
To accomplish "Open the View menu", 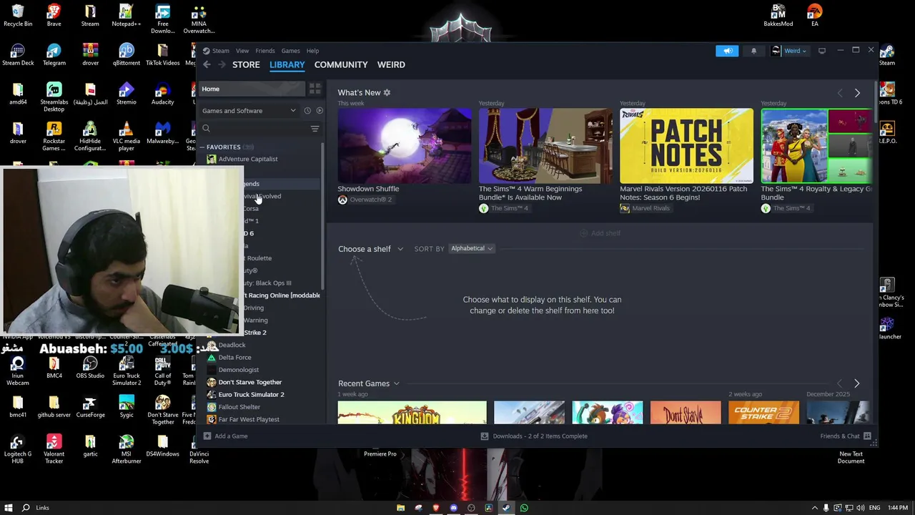I will [242, 51].
